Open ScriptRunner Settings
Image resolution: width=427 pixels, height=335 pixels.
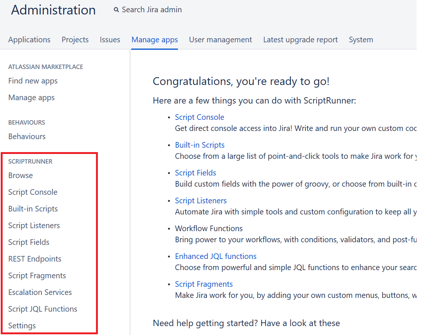(22, 326)
